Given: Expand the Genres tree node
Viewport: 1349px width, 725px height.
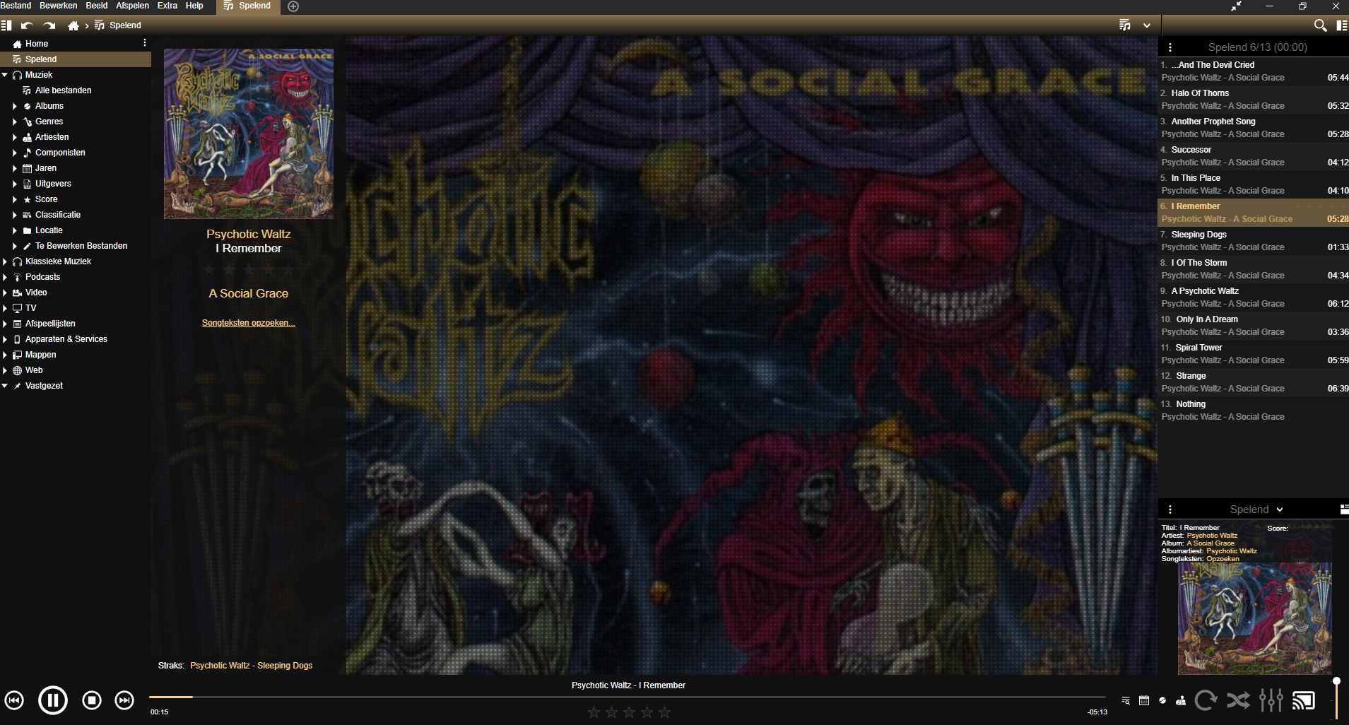Looking at the screenshot, I should pos(14,122).
